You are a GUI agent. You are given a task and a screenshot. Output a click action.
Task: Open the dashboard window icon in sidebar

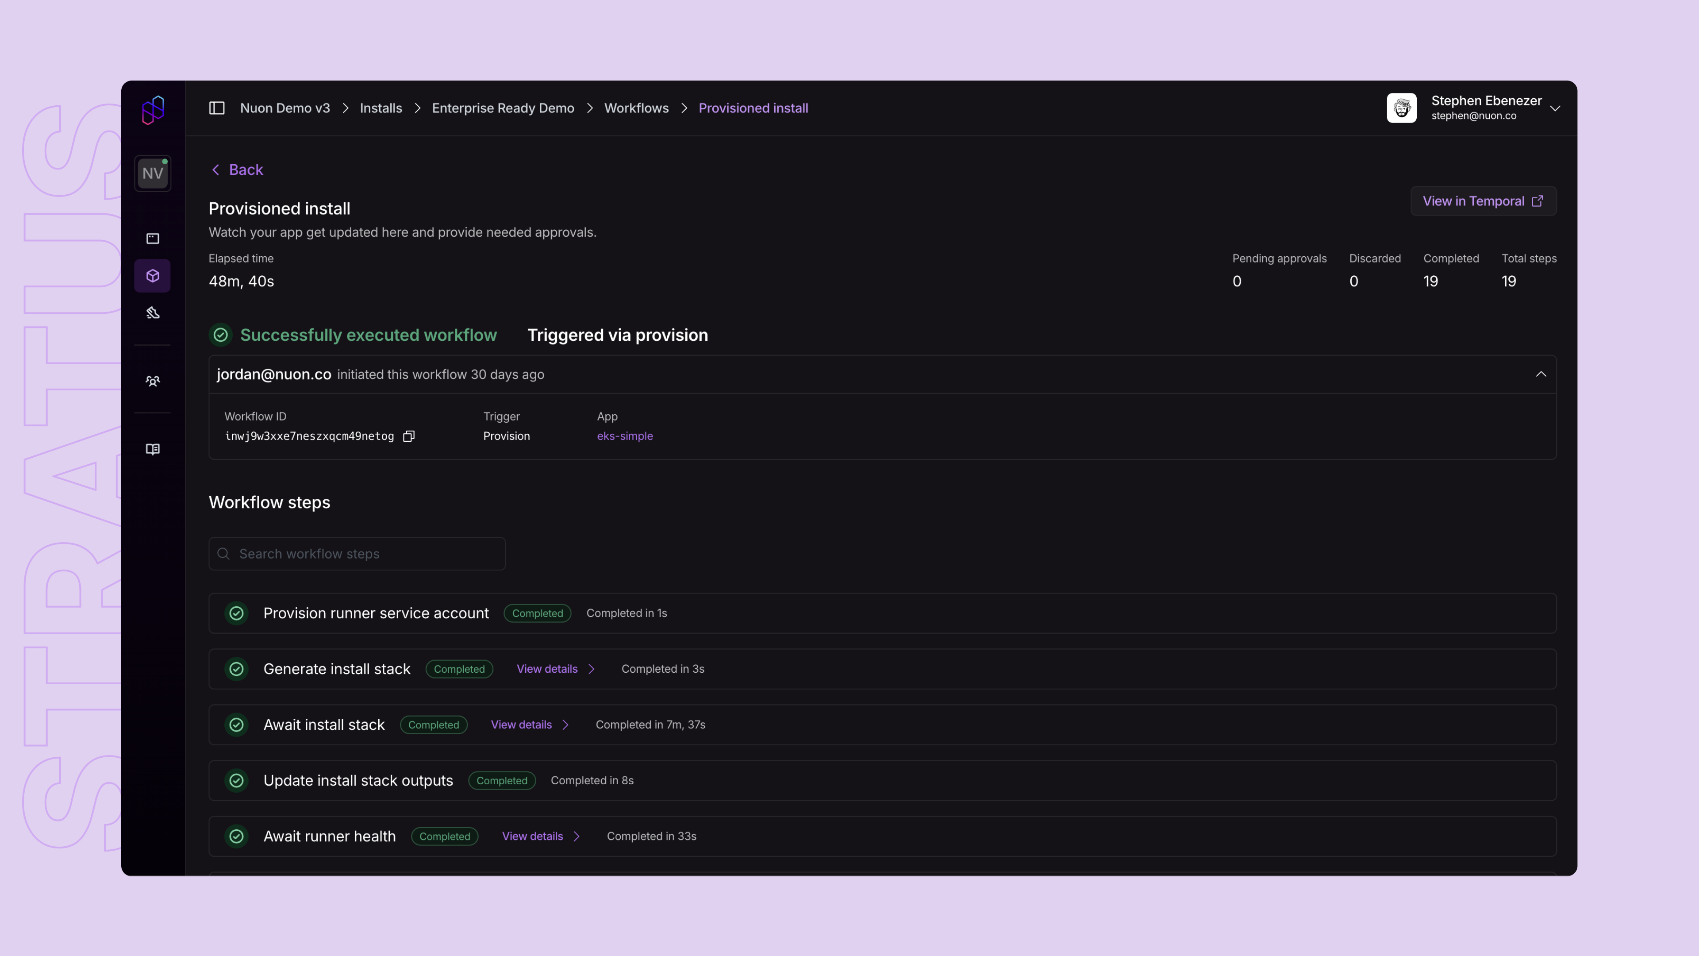coord(152,238)
